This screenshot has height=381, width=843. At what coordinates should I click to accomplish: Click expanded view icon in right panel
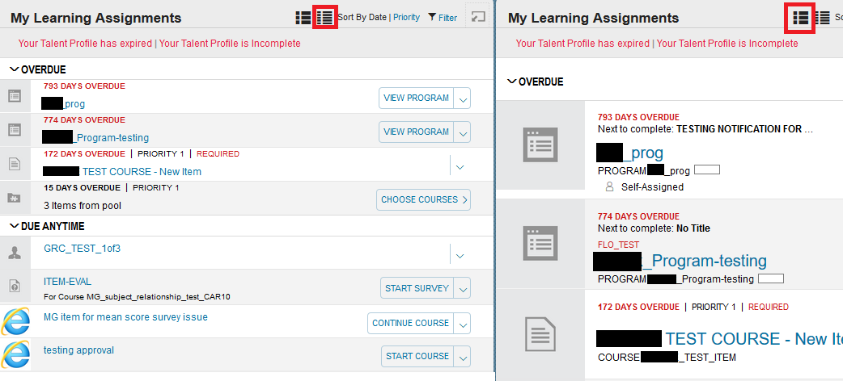pos(801,18)
